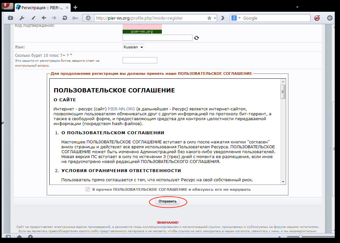Expand the address bar history dropdown
This screenshot has height=243, width=340.
tap(215, 18)
